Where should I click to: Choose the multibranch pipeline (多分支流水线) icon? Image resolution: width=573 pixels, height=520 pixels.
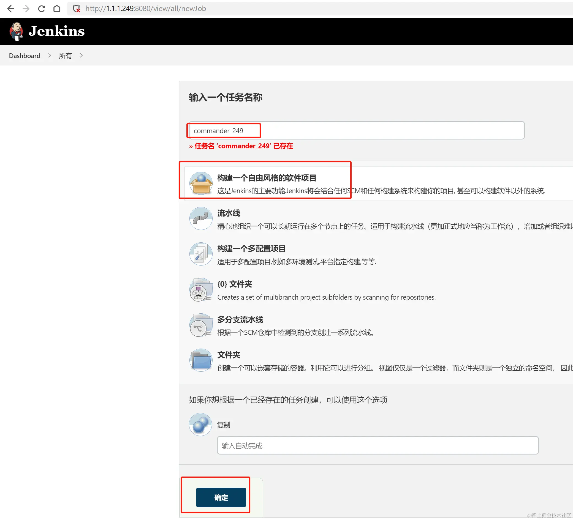point(201,325)
